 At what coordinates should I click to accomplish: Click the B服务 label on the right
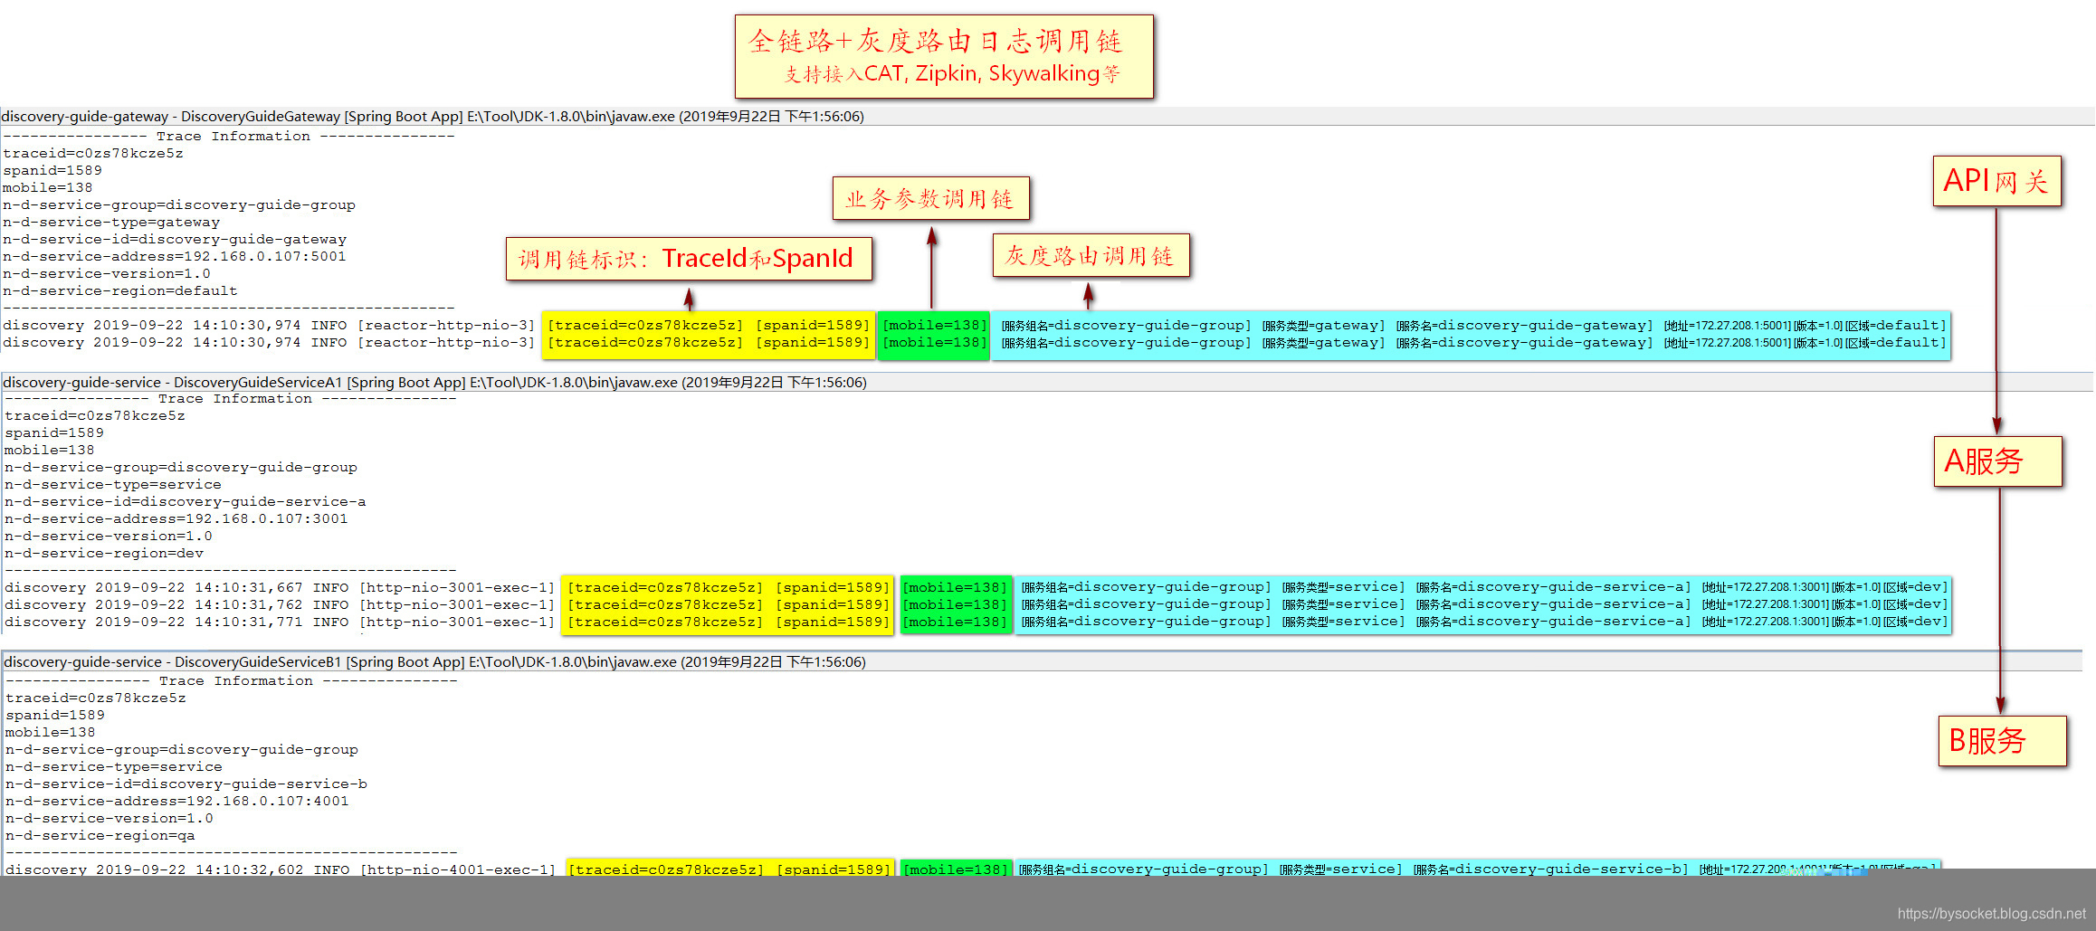2004,740
